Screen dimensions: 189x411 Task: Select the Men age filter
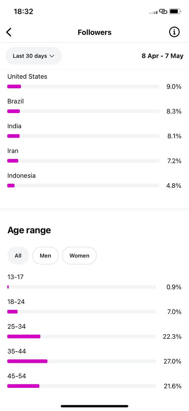(45, 256)
